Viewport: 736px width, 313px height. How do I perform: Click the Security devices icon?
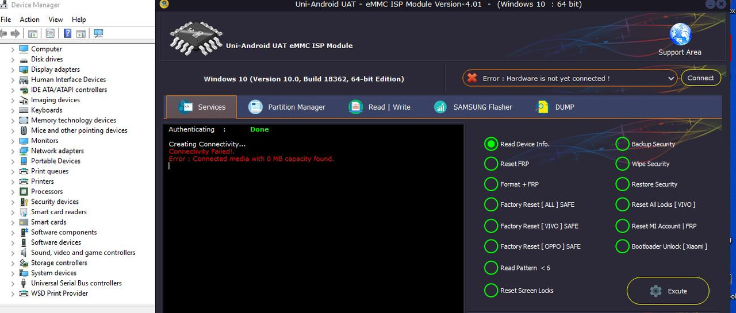click(24, 202)
